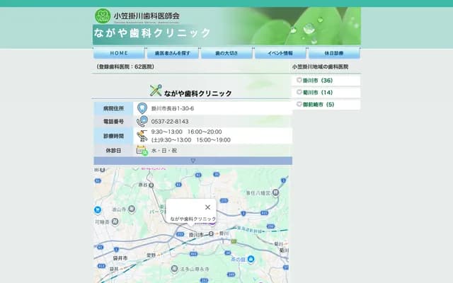Screen dimensions: 453x283
Task: Click the heart icon beside 菊川市
Action: [x=299, y=92]
